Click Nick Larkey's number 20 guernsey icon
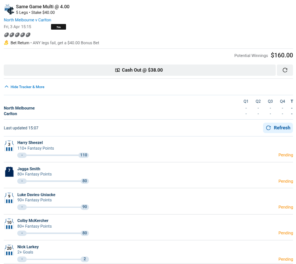 (9, 250)
